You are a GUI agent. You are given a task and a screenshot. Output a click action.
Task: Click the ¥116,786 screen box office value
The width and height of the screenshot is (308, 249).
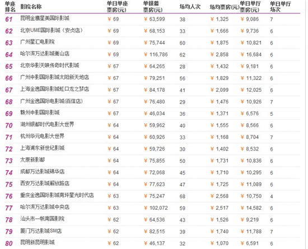click(156, 54)
